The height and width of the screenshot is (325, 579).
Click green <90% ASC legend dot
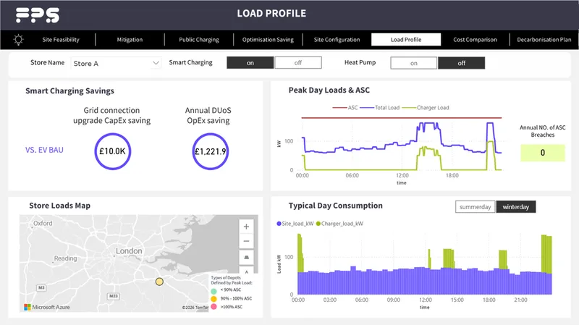pos(214,292)
